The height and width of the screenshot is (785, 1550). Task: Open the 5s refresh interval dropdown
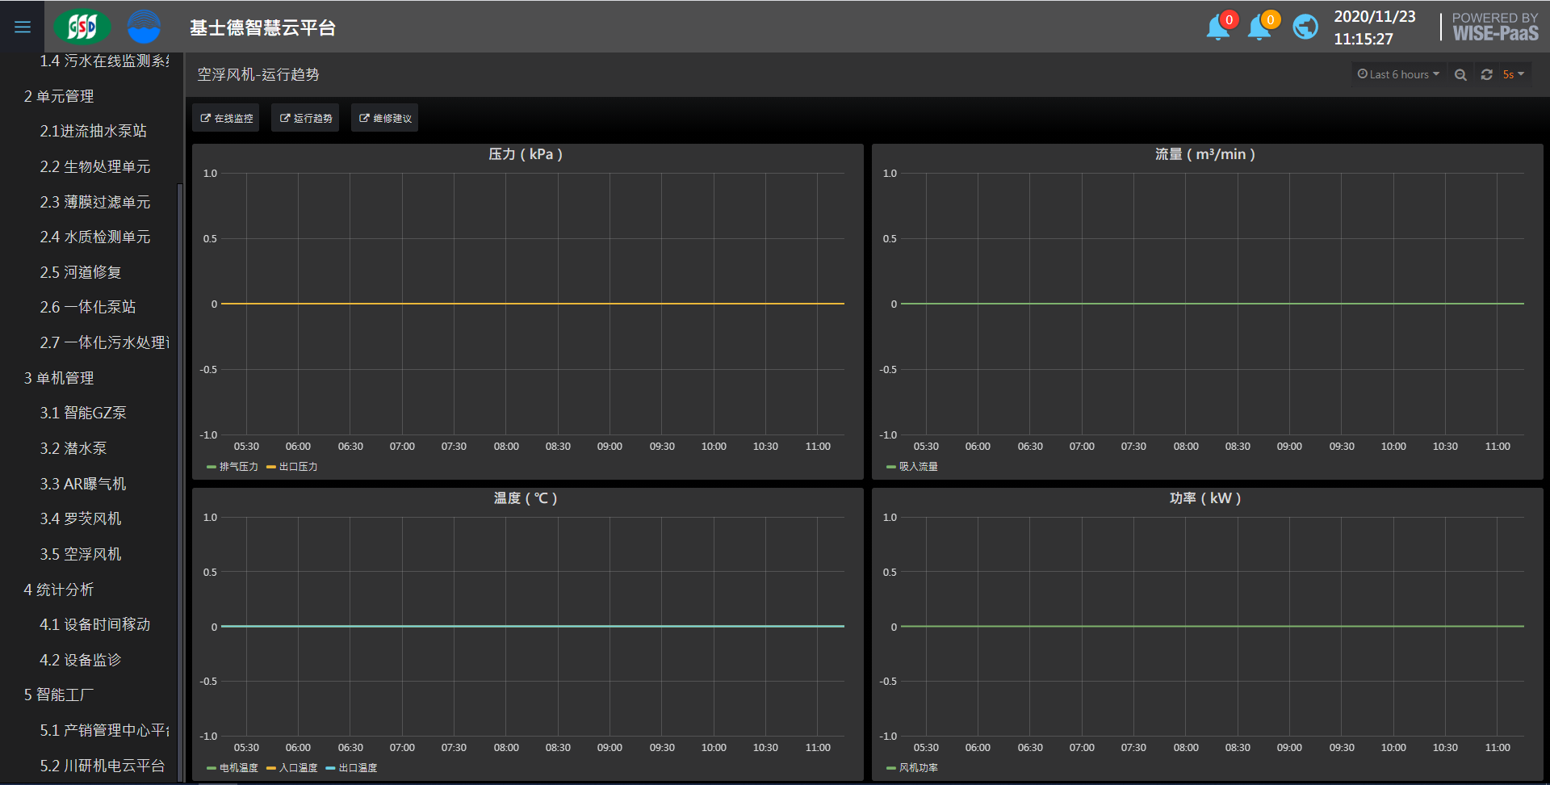click(x=1513, y=74)
